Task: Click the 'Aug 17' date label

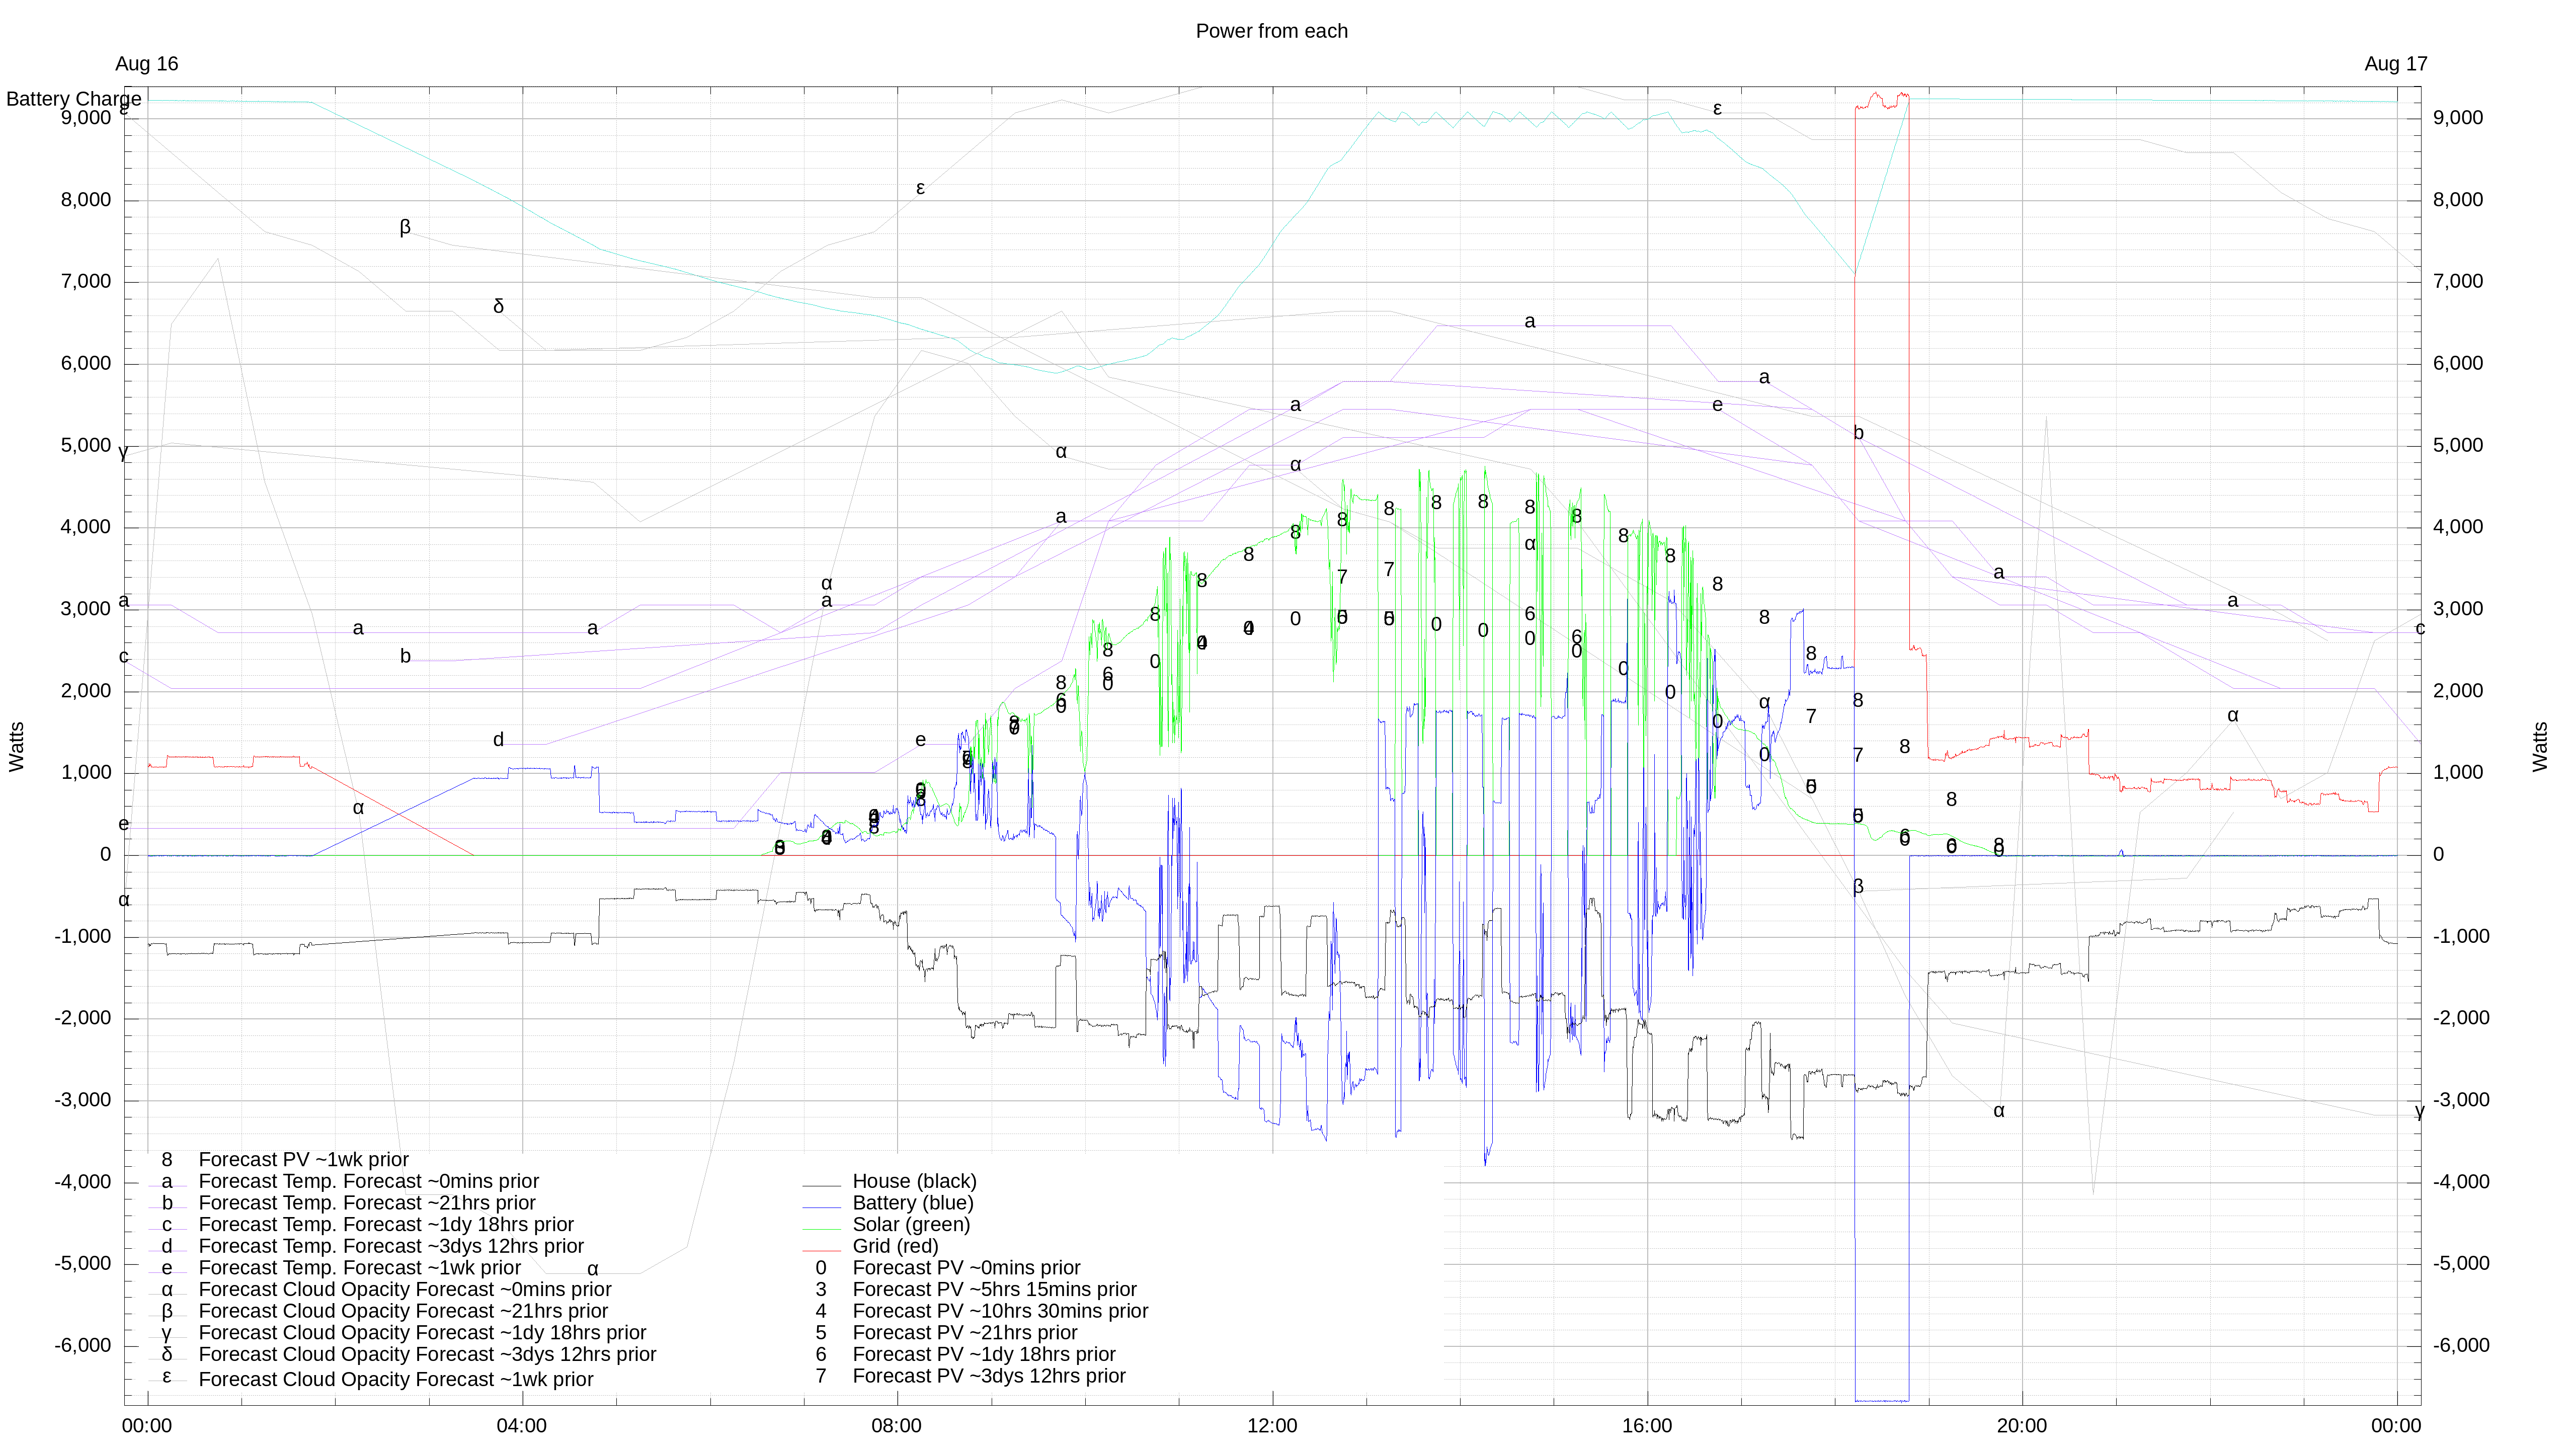Action: (x=2395, y=64)
